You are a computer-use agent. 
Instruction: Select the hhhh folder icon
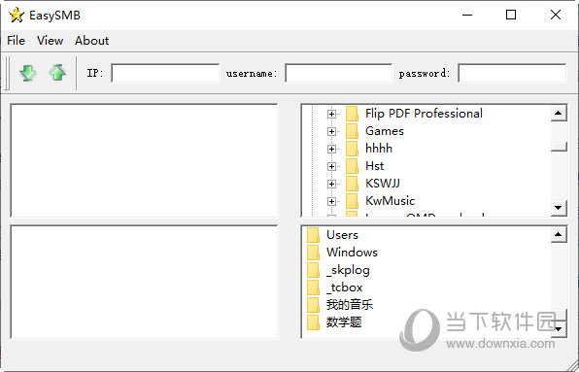point(352,149)
